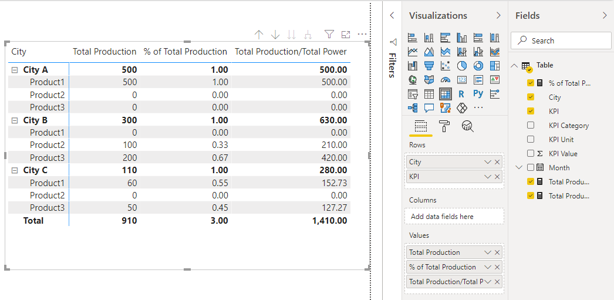Open dropdown for KPI in Rows
The height and width of the screenshot is (300, 614).
tap(488, 177)
